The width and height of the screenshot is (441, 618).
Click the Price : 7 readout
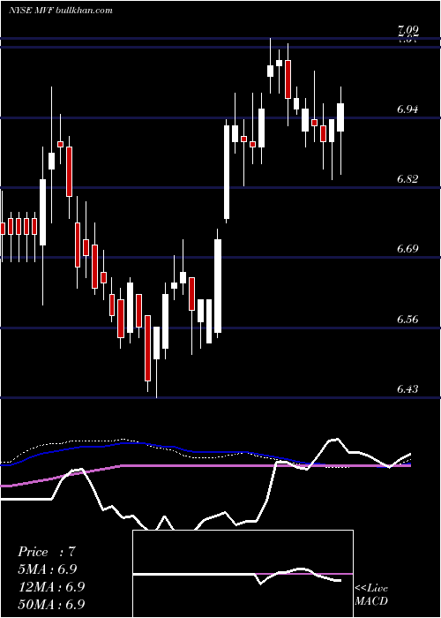[x=47, y=552]
